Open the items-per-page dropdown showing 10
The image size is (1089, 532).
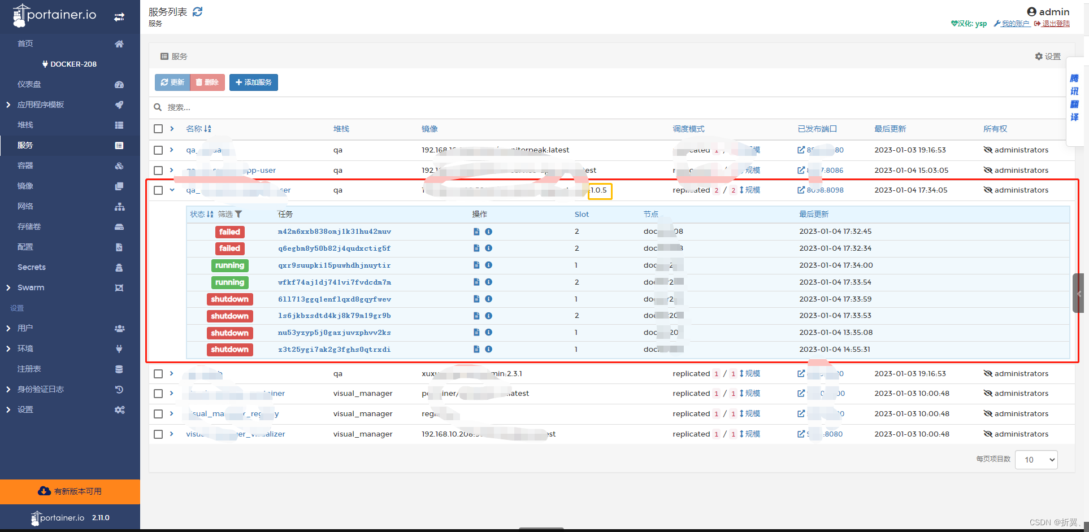pyautogui.click(x=1036, y=460)
